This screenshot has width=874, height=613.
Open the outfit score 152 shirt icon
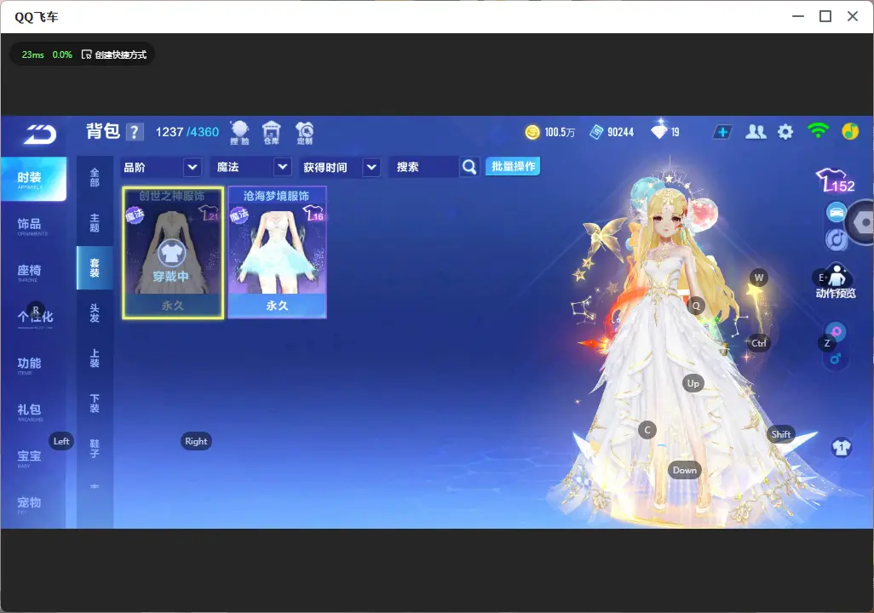pos(836,180)
